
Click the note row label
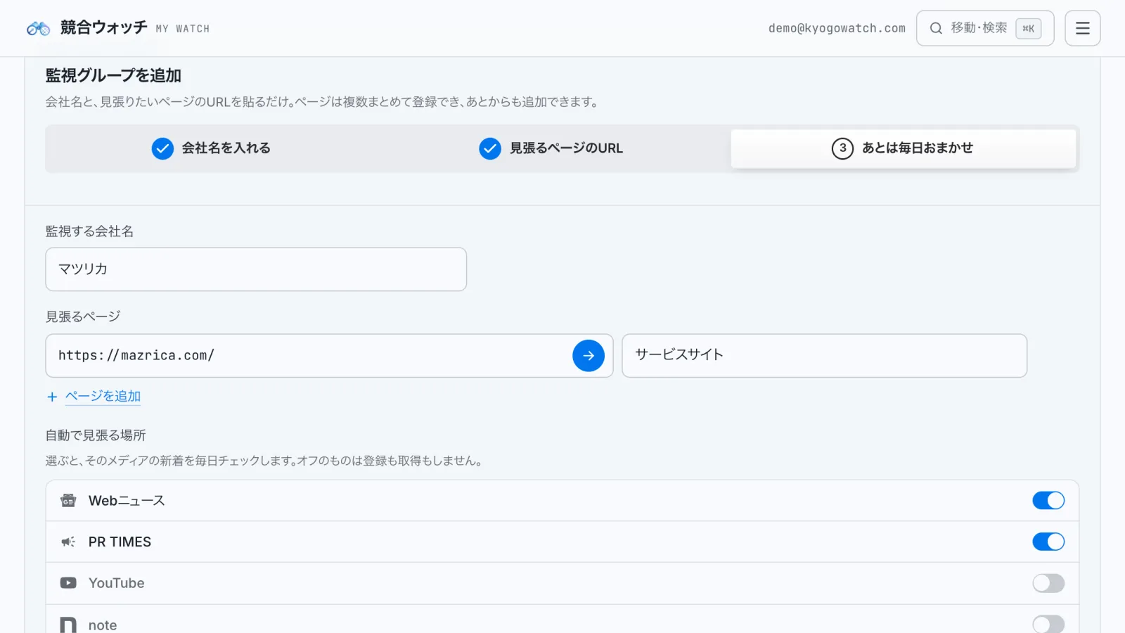pyautogui.click(x=103, y=625)
